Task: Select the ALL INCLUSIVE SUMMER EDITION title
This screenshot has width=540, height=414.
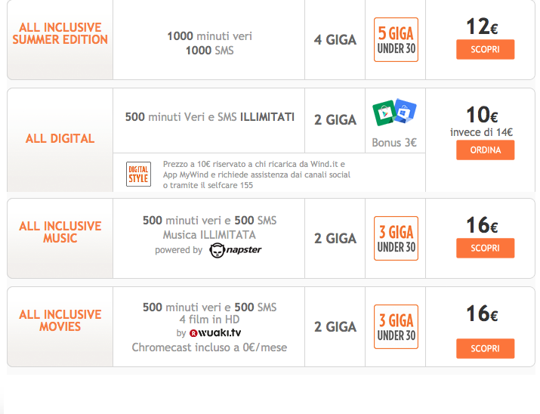Action: click(60, 33)
